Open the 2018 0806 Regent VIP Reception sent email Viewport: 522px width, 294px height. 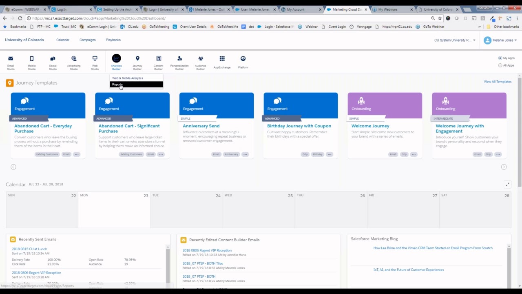(x=36, y=273)
